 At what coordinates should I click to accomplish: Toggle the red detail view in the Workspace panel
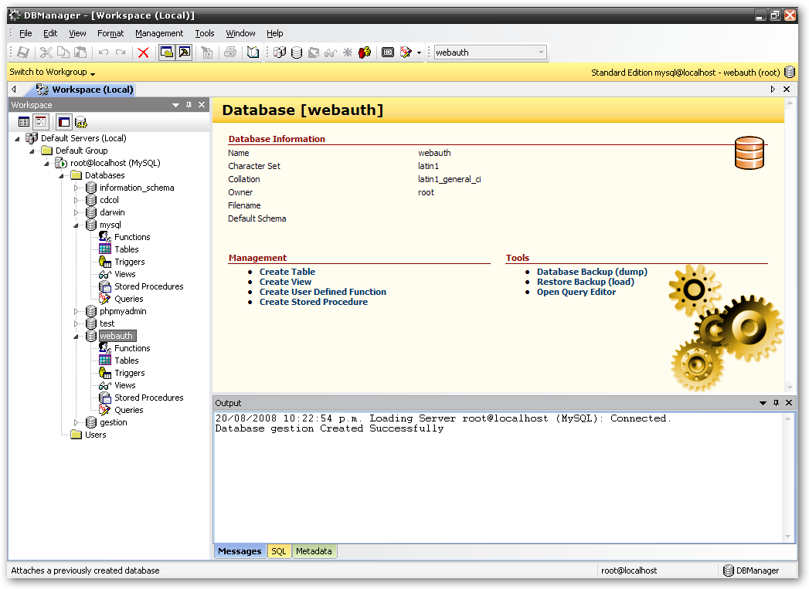click(x=41, y=122)
